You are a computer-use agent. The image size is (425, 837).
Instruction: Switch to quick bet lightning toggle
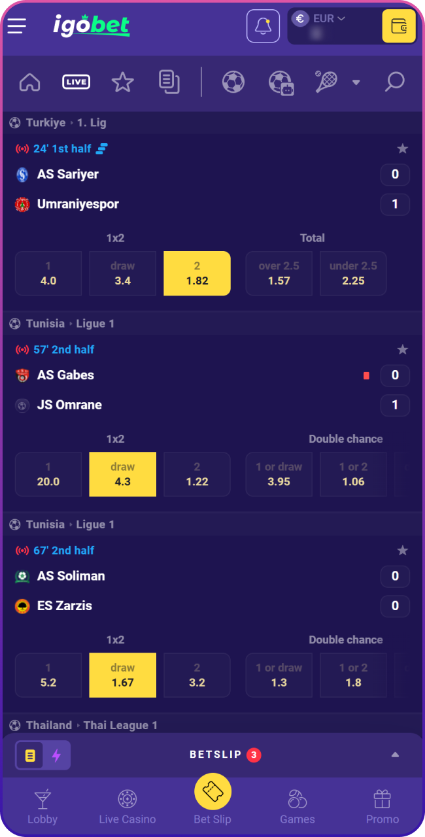point(56,756)
